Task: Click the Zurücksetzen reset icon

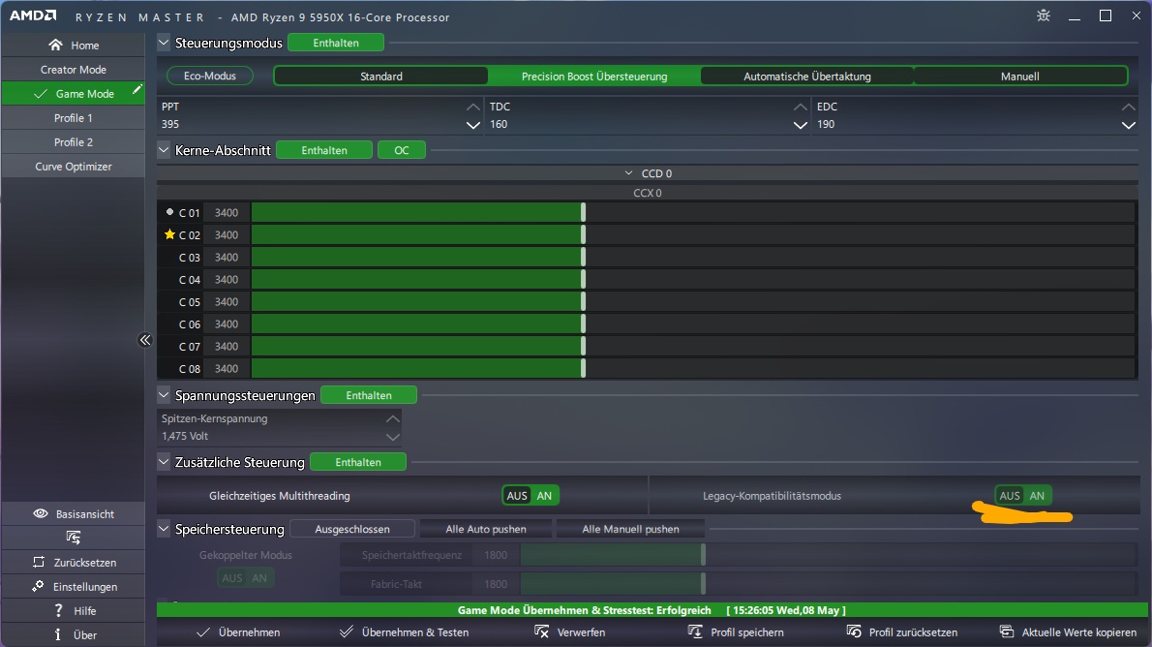Action: click(x=38, y=562)
